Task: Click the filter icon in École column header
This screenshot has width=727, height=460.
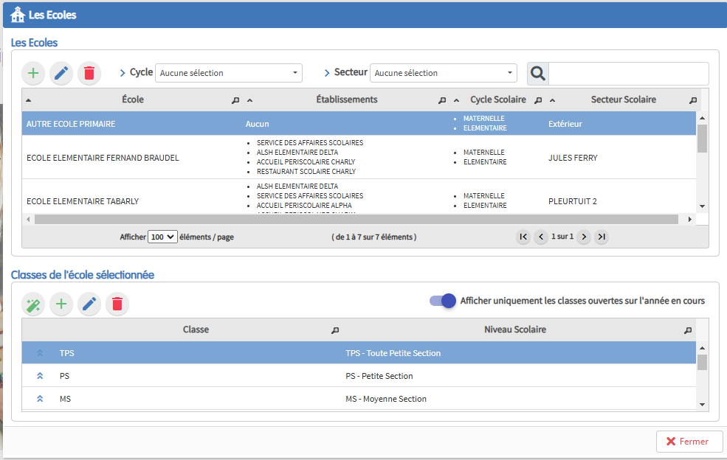Action: 235,100
